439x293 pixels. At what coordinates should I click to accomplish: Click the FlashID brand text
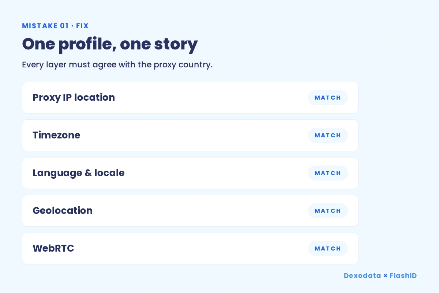[x=403, y=276]
